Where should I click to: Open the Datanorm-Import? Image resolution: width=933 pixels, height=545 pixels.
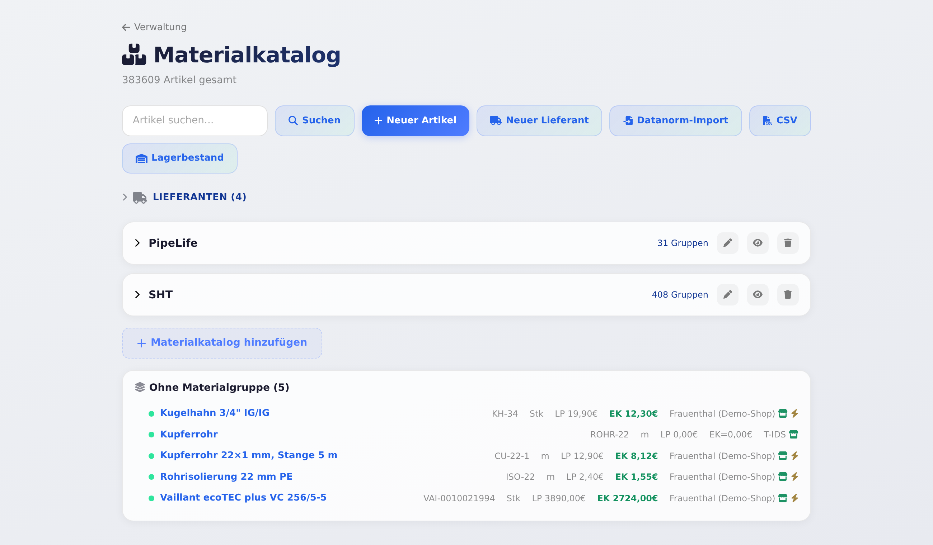click(x=675, y=120)
